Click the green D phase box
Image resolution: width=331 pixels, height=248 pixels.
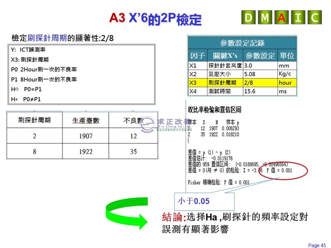coord(248,17)
